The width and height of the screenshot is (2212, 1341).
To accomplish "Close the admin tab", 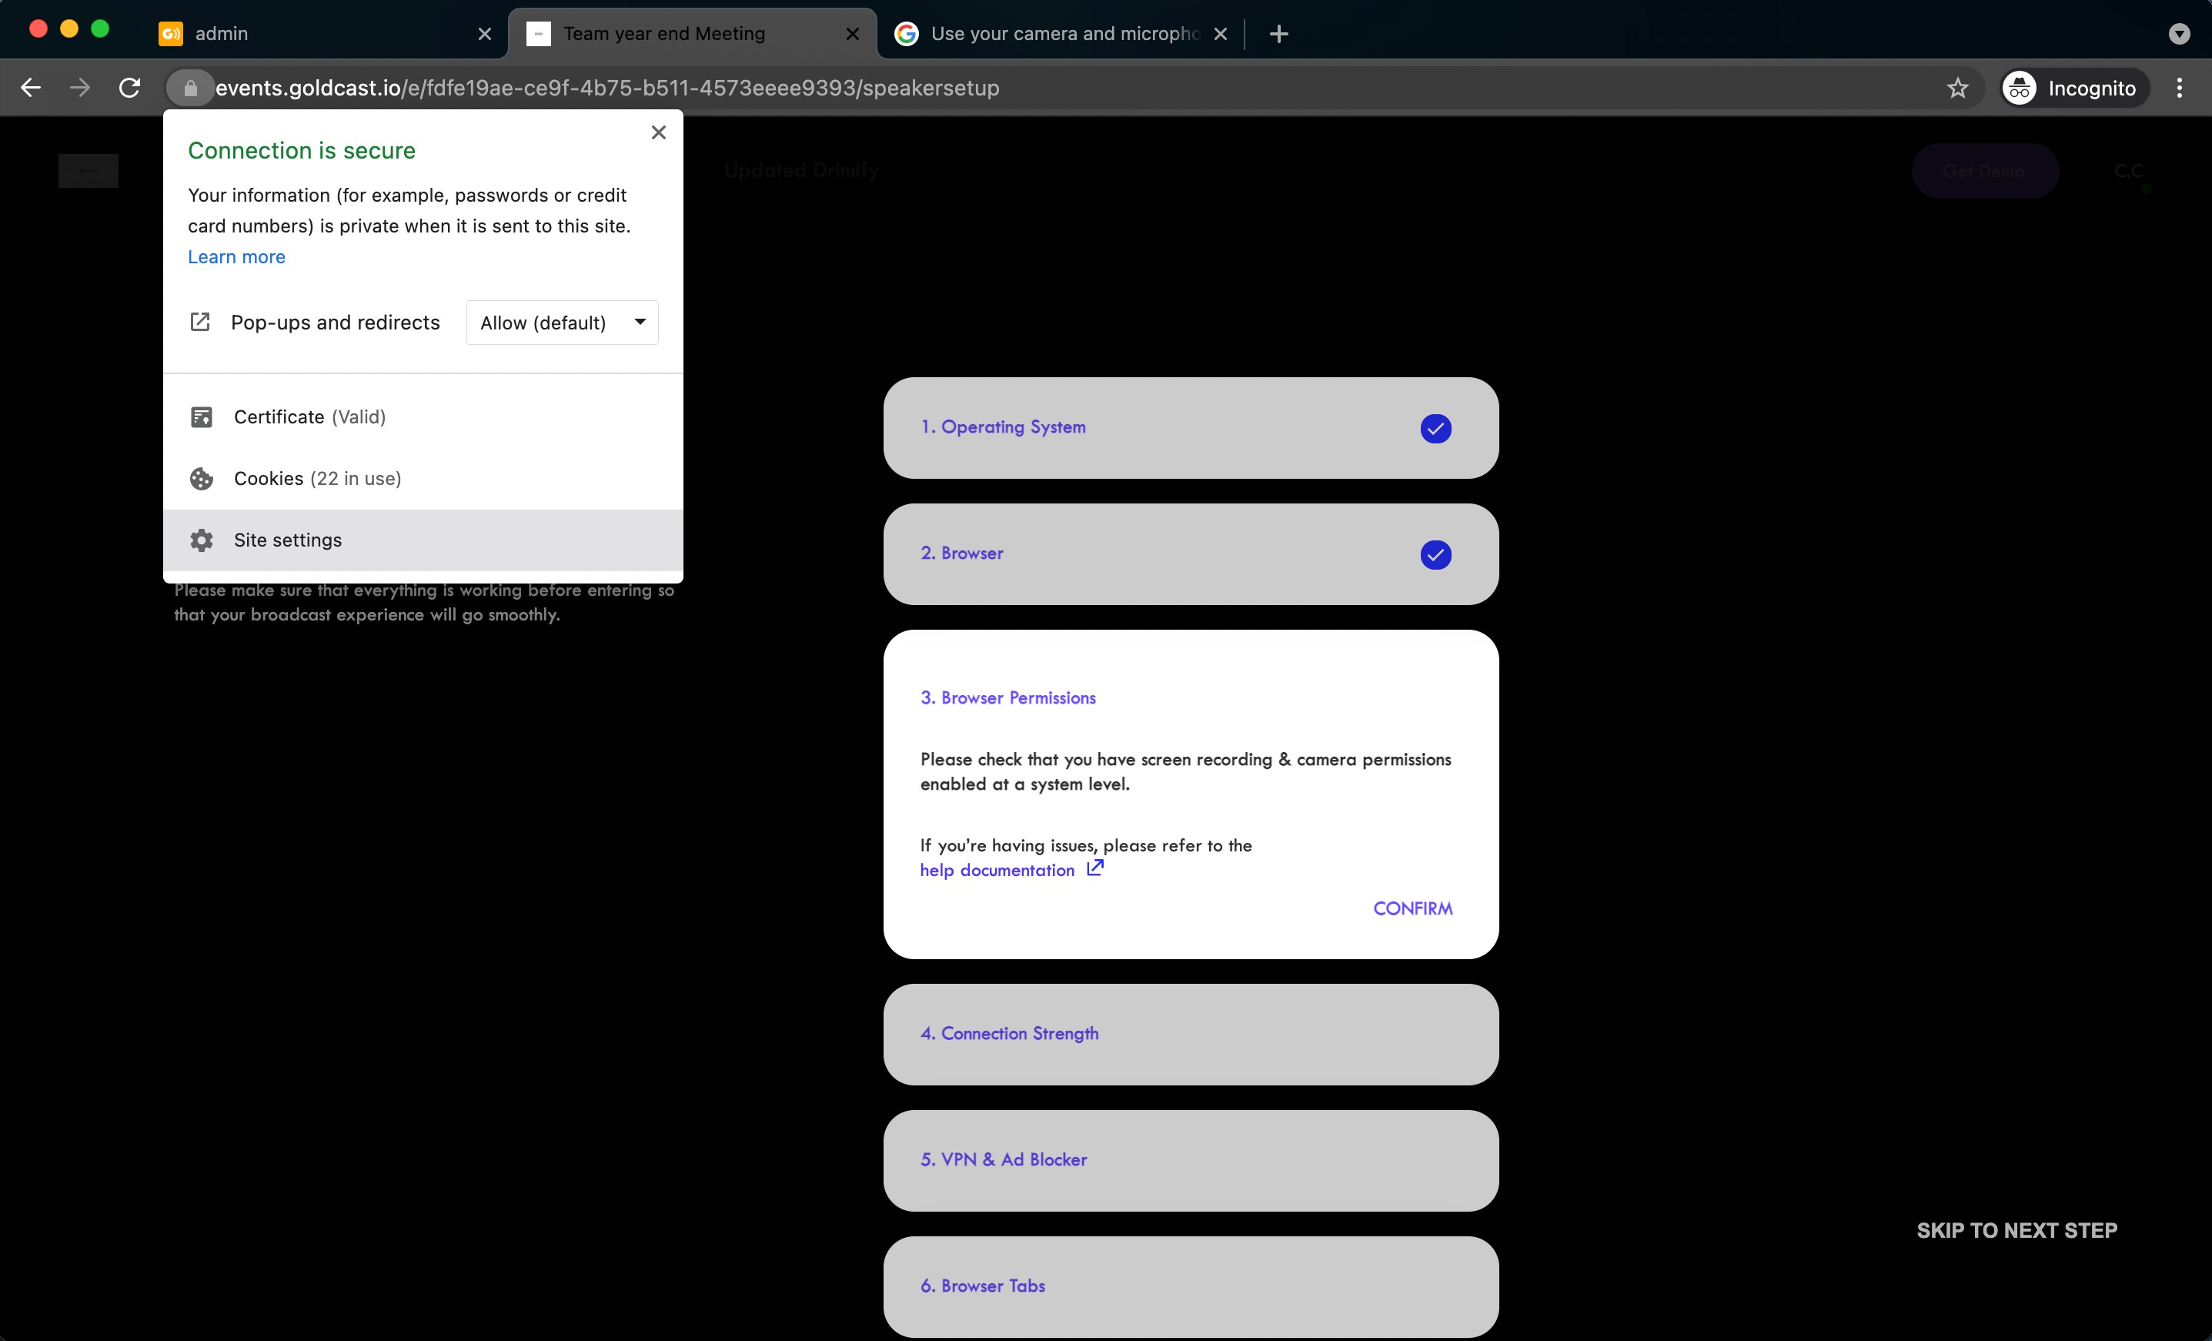I will pos(485,34).
